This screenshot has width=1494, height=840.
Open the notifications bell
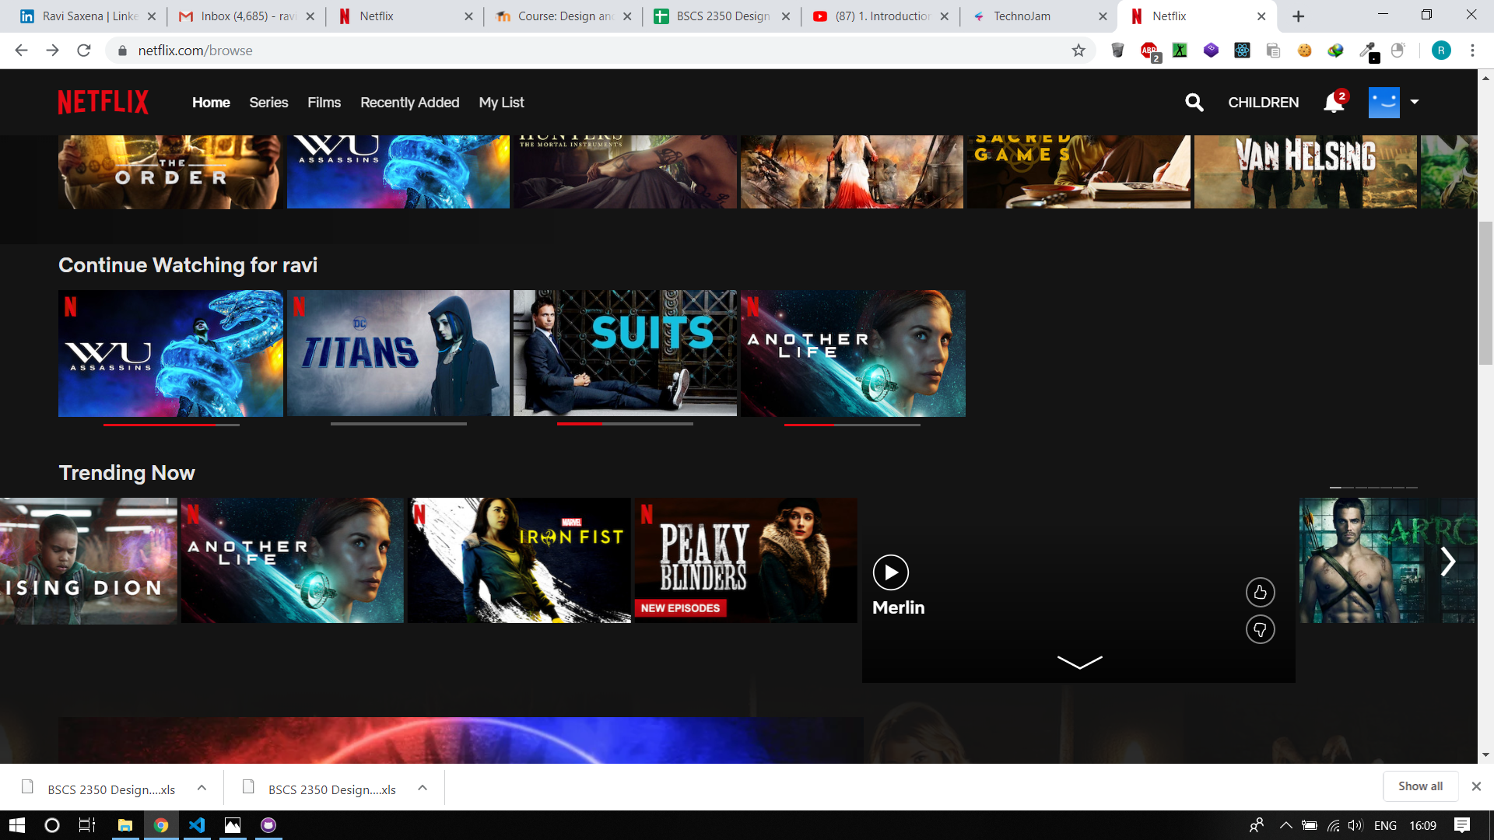click(x=1334, y=103)
